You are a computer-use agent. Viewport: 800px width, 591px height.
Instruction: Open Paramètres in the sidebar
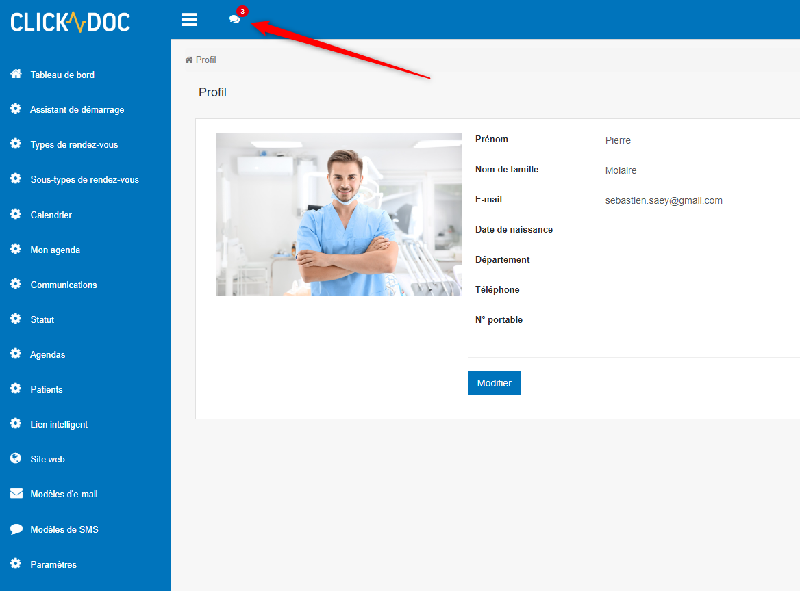tap(53, 564)
